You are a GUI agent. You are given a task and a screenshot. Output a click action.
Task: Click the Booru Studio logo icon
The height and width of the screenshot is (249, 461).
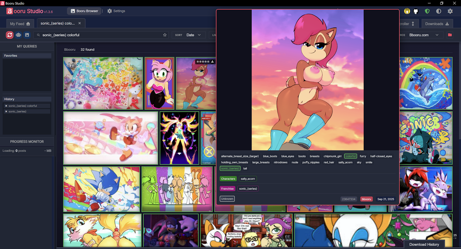click(10, 11)
